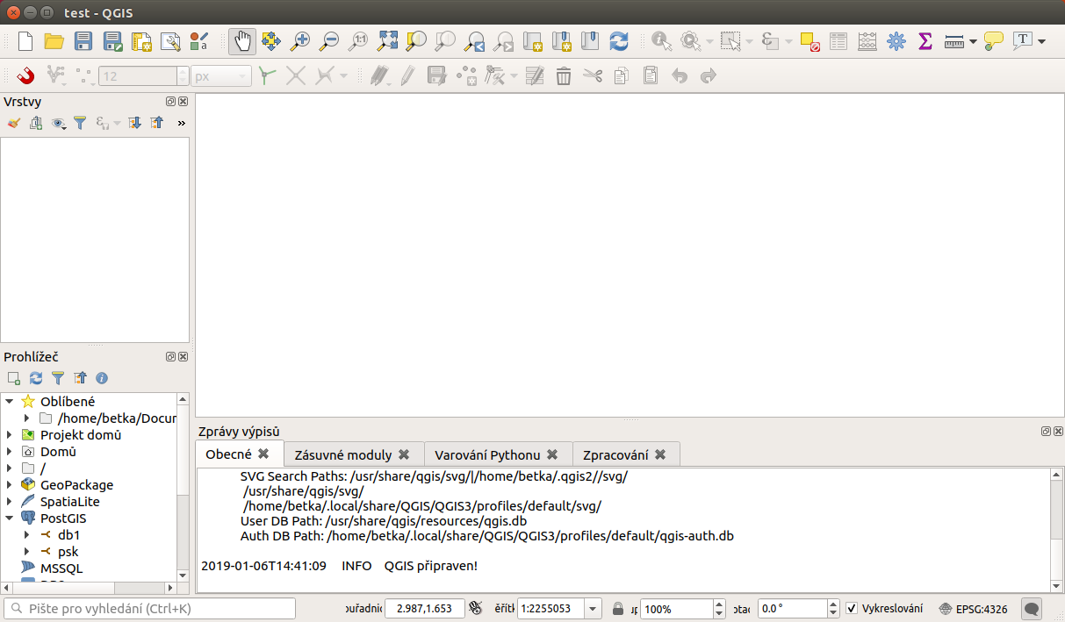Refresh the Prohlížeč browser panel
Image resolution: width=1065 pixels, height=622 pixels.
point(36,378)
